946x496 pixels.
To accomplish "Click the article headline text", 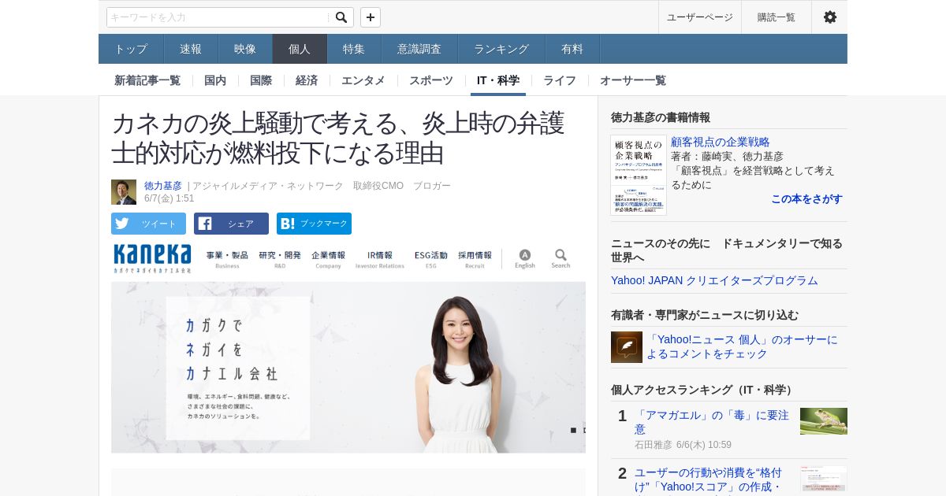I will [338, 138].
